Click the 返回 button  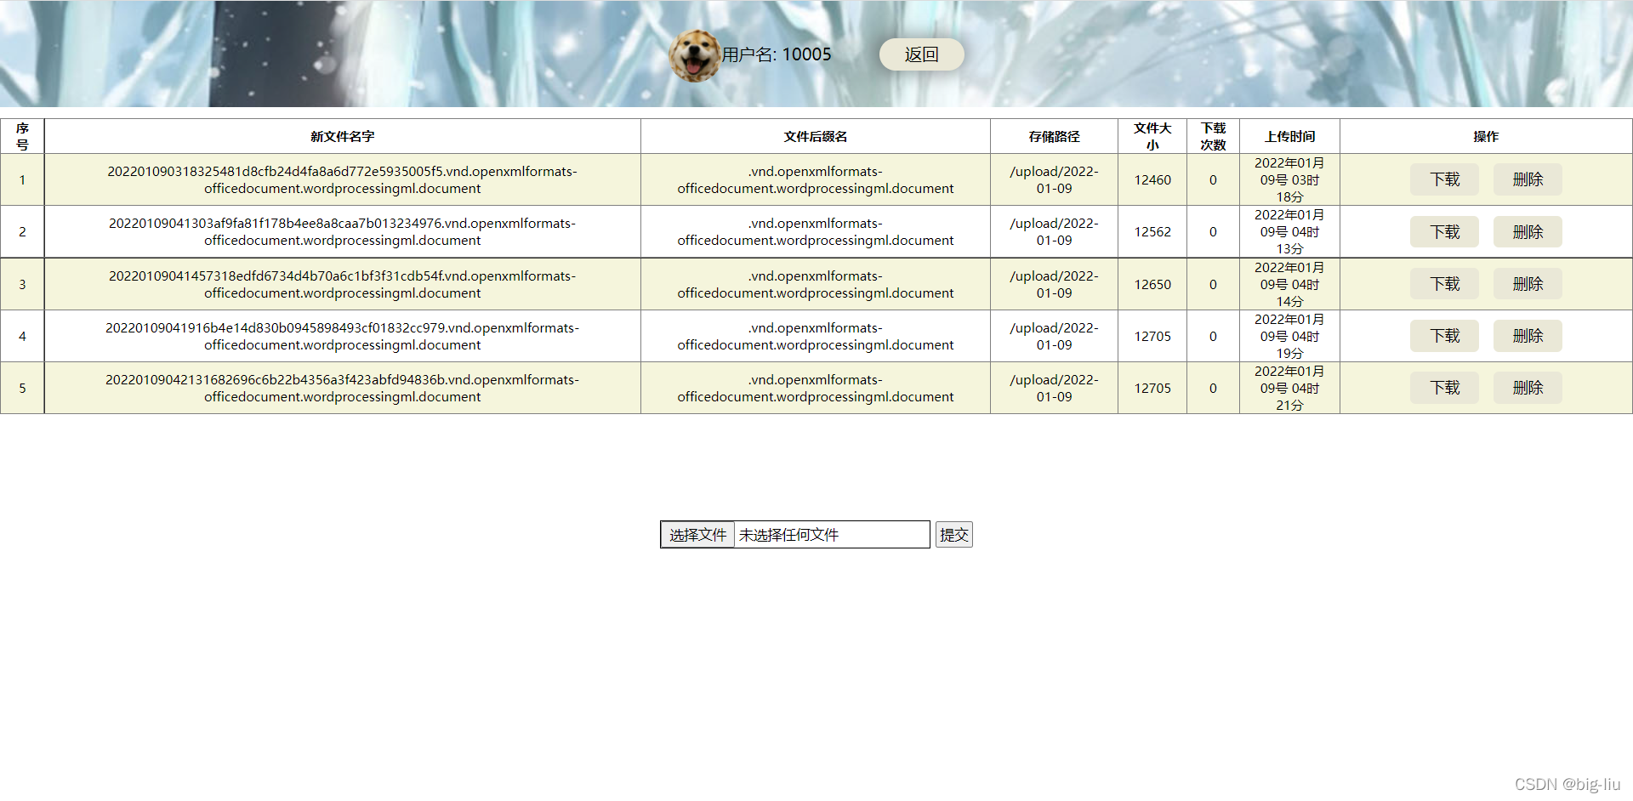[x=921, y=54]
